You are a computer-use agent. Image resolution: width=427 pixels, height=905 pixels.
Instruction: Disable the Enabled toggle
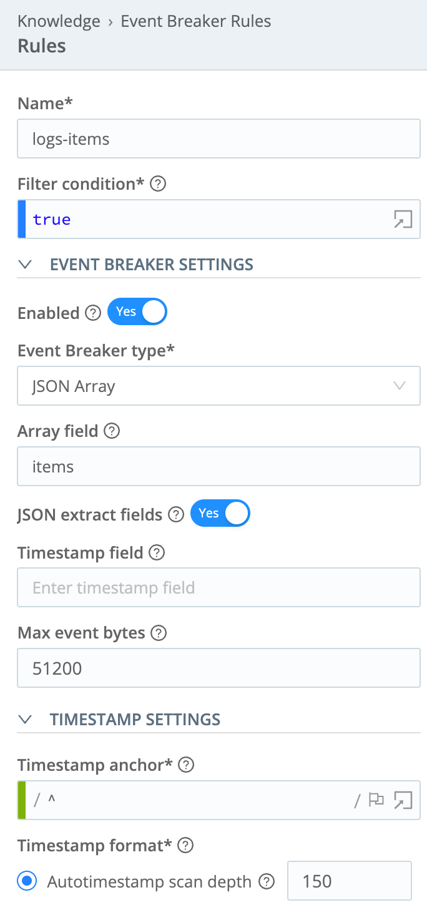click(x=137, y=311)
